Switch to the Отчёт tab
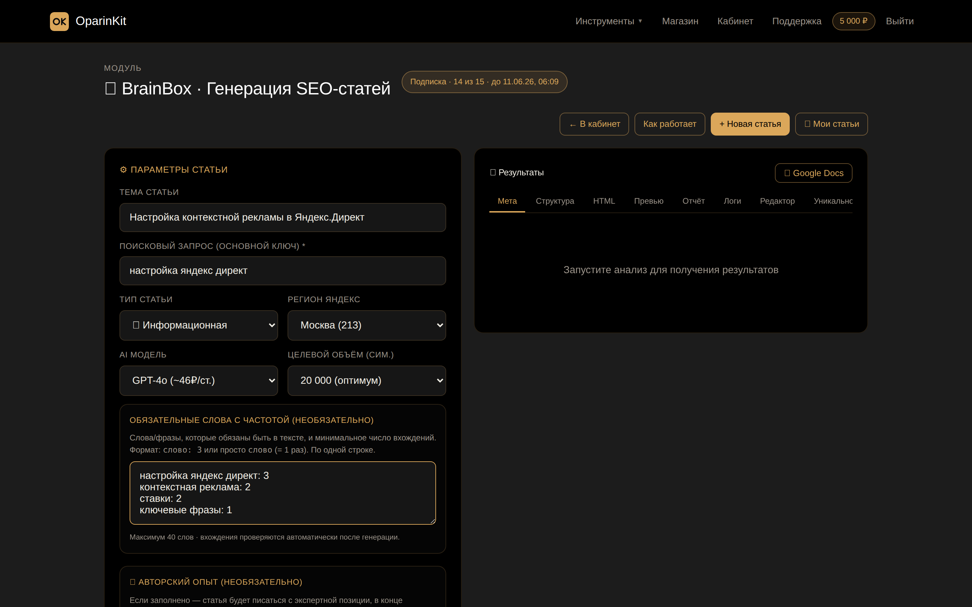Screen dimensions: 972x607 tap(693, 201)
